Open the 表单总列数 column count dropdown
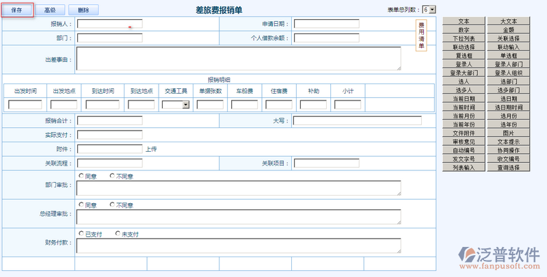The width and height of the screenshot is (547, 277). click(x=429, y=10)
